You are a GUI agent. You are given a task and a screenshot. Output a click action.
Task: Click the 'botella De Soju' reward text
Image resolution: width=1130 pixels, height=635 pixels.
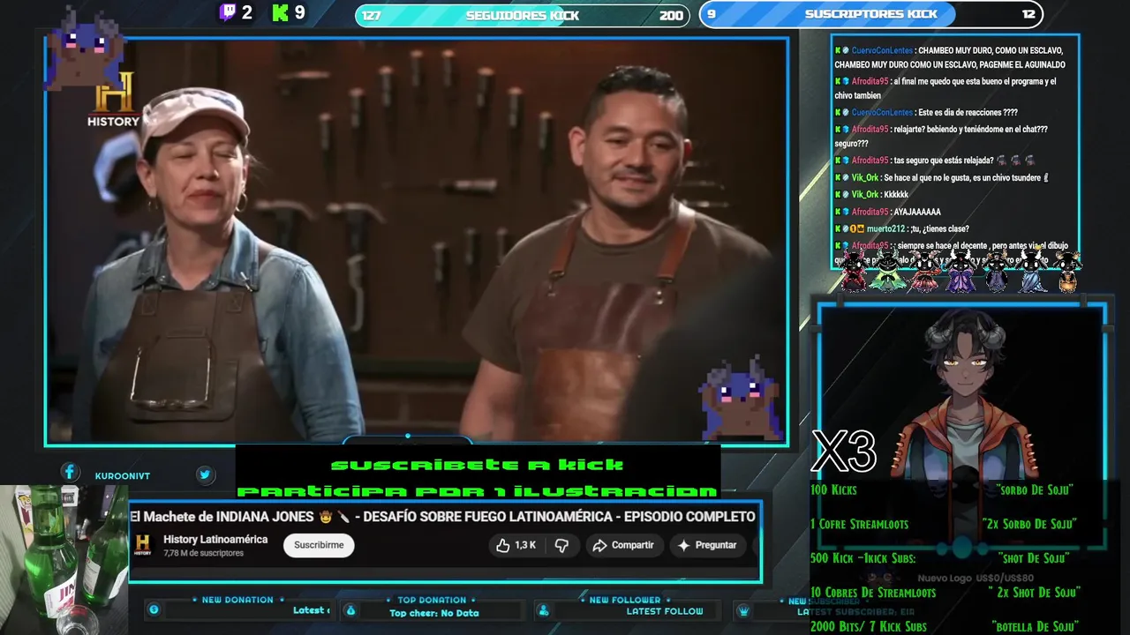[x=1035, y=627]
